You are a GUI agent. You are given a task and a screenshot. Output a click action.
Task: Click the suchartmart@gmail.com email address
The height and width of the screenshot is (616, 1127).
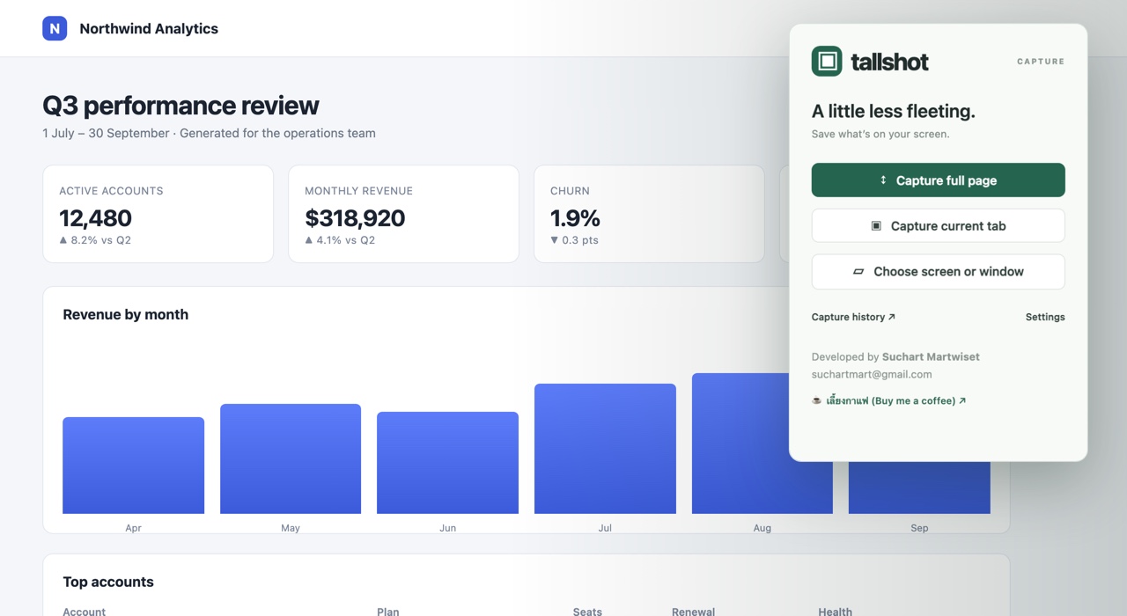872,374
